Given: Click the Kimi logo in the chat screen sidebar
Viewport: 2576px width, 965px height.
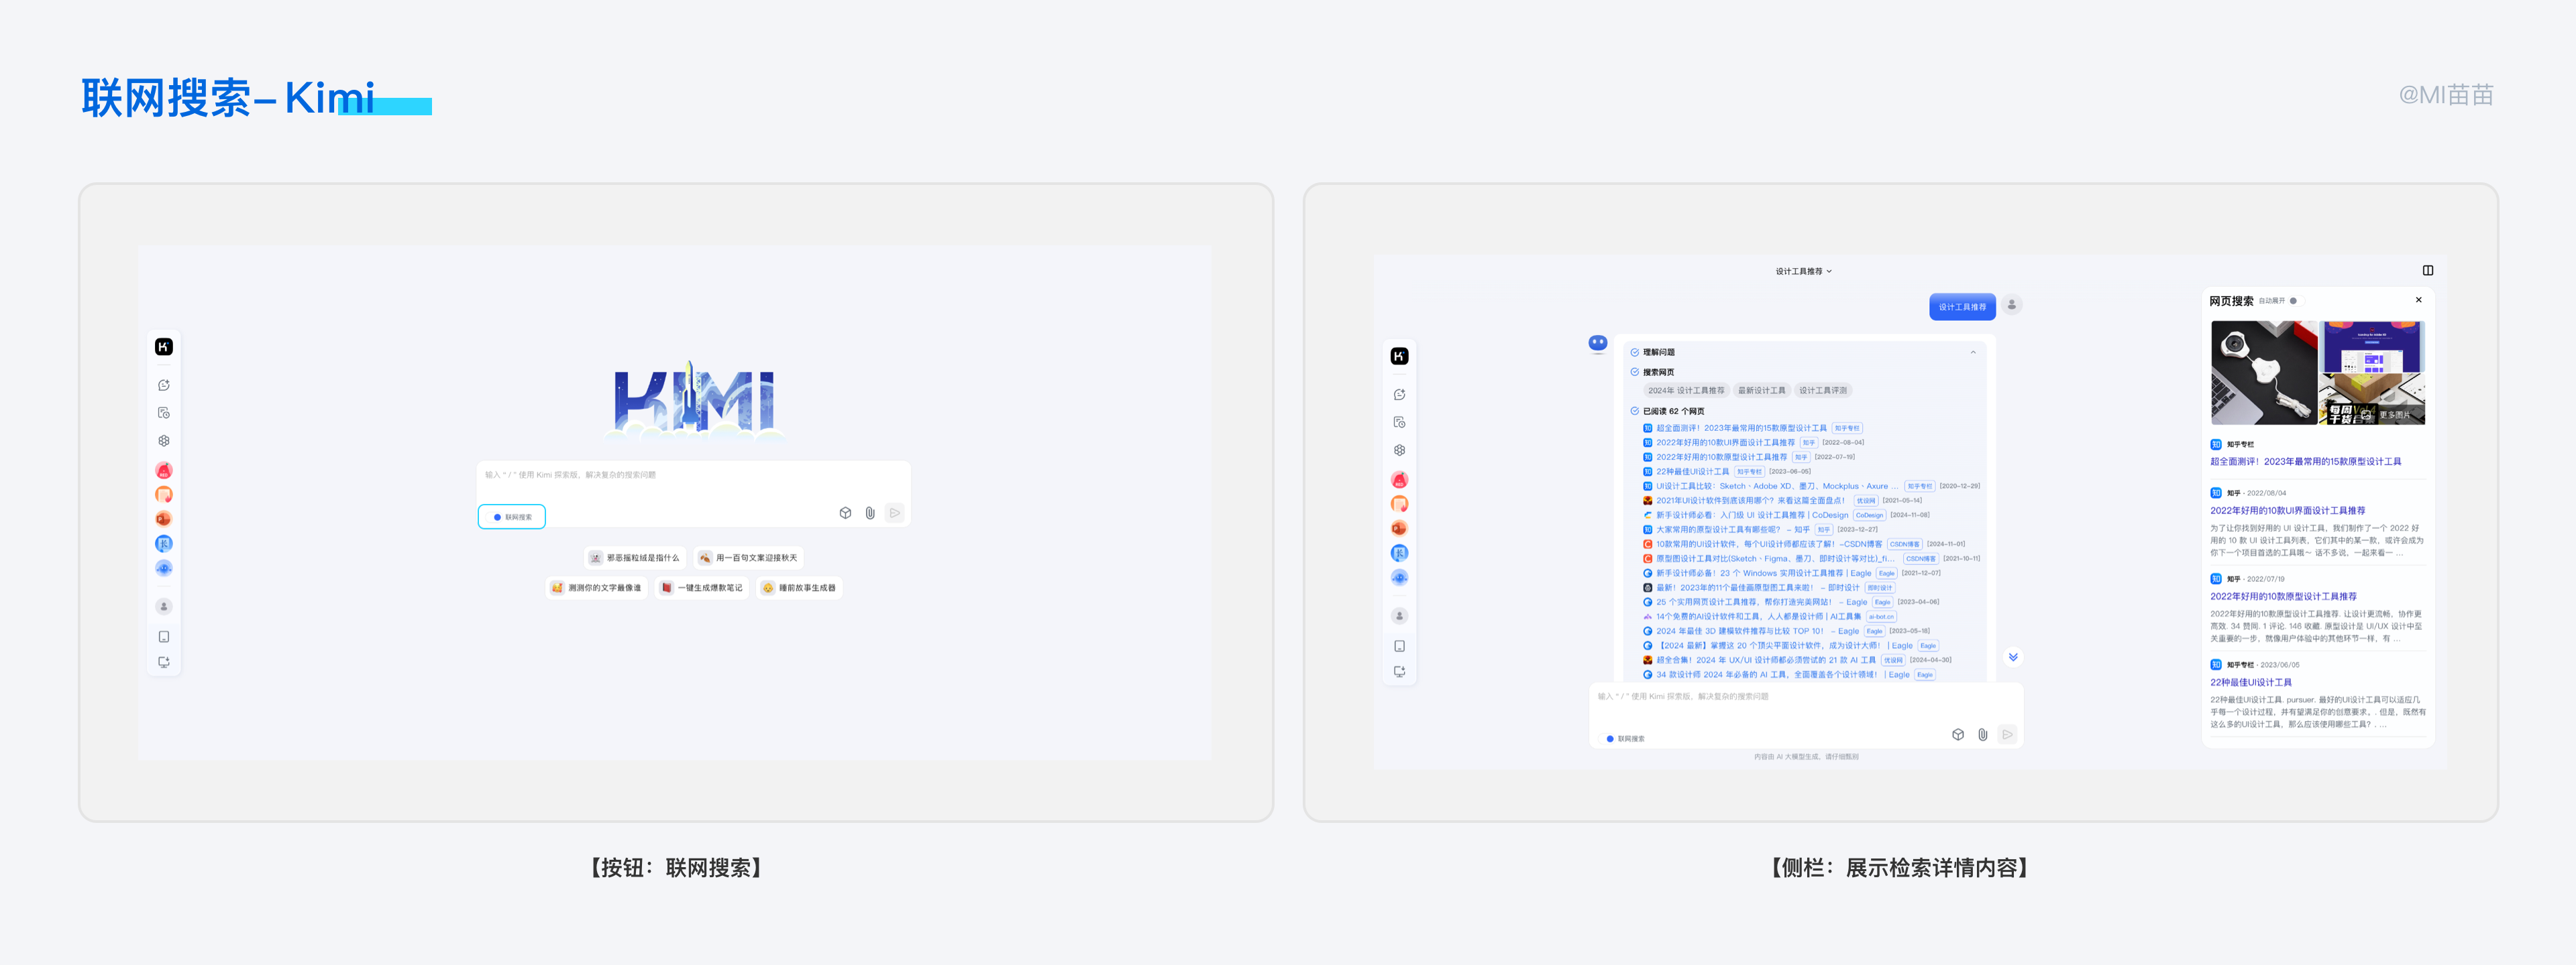Looking at the screenshot, I should (x=1399, y=357).
